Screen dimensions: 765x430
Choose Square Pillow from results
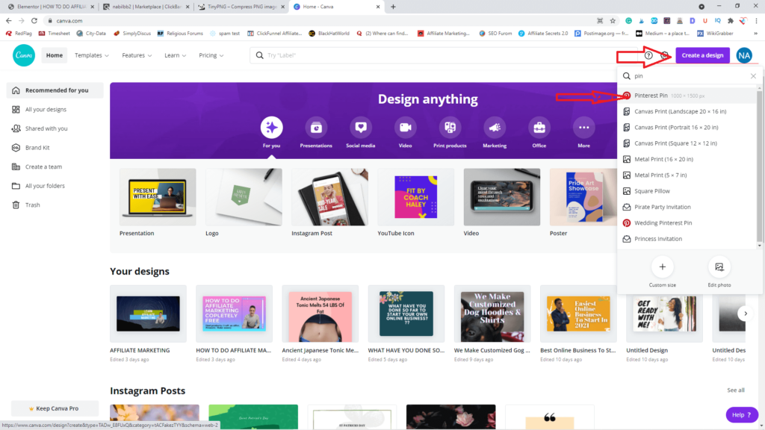[x=687, y=191]
